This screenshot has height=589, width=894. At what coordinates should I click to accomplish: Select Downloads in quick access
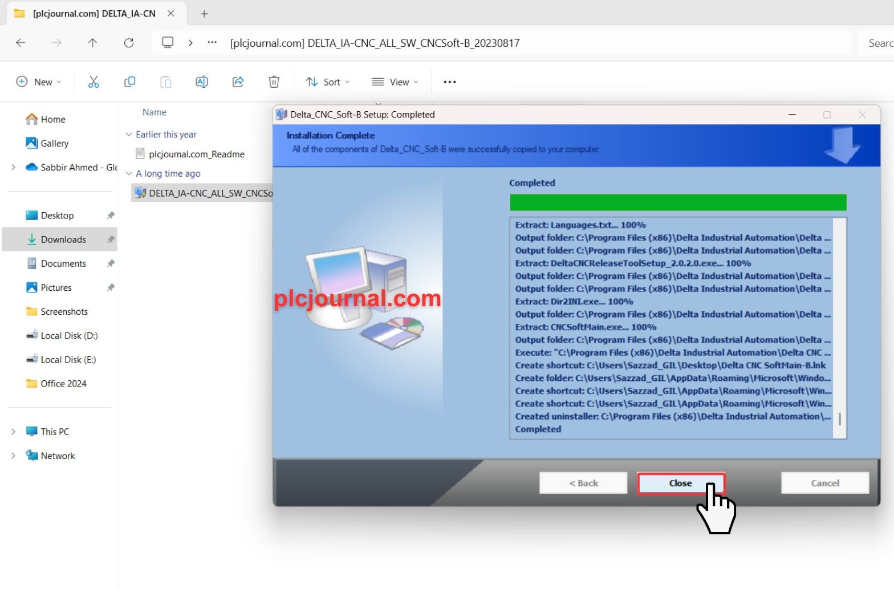tap(60, 239)
